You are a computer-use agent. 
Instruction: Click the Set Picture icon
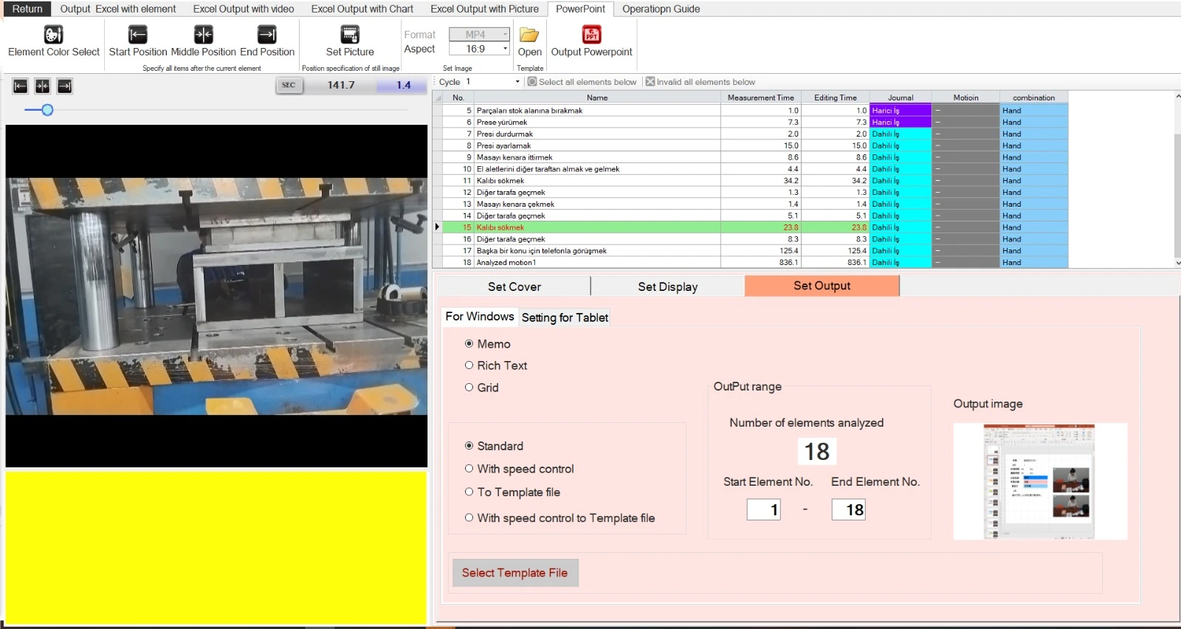pyautogui.click(x=350, y=35)
